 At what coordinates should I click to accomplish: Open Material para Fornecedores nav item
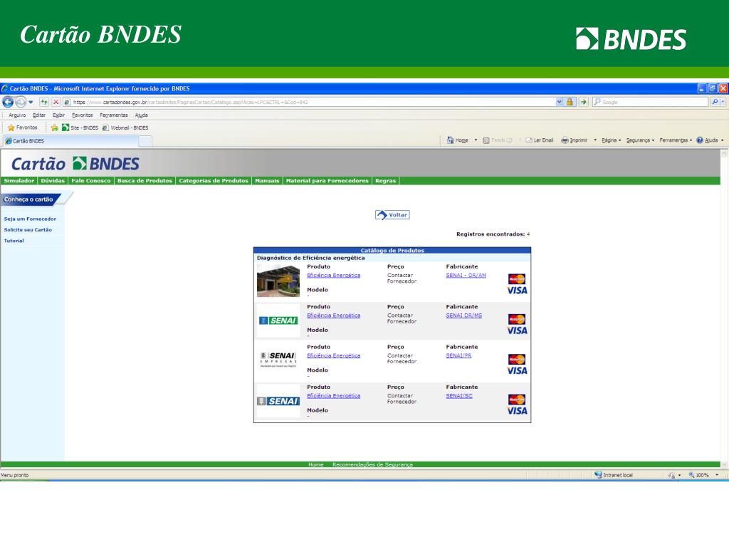(327, 181)
